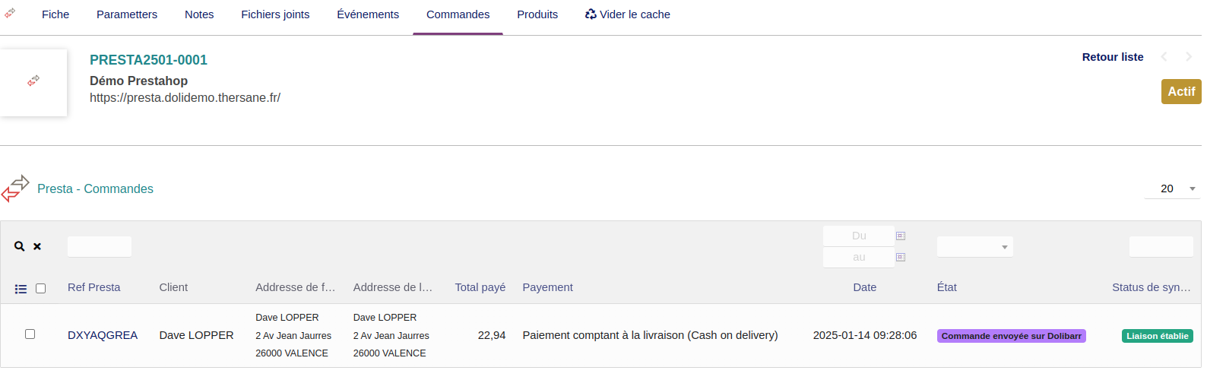This screenshot has height=380, width=1207.
Task: Click the Actif status badge
Action: (x=1180, y=91)
